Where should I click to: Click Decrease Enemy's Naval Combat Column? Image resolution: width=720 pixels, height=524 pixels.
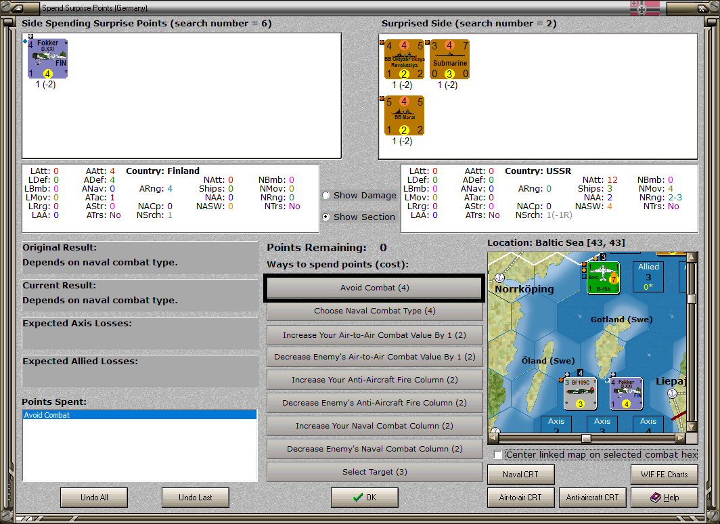coord(374,449)
